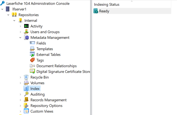Click the Activity monitor icon
Screen dimensions: 177x115
pyautogui.click(x=26, y=26)
